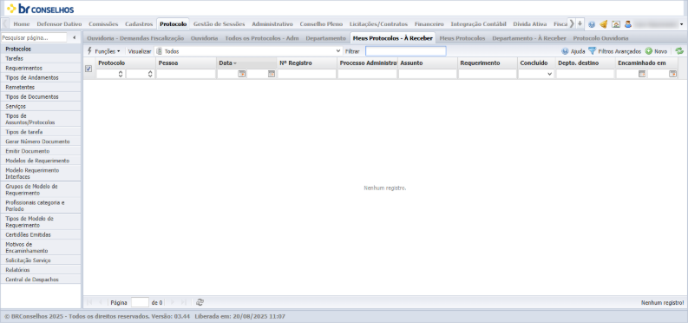This screenshot has height=323, width=688.
Task: Open Tipos de Andamentos in the sidebar
Action: coord(41,77)
